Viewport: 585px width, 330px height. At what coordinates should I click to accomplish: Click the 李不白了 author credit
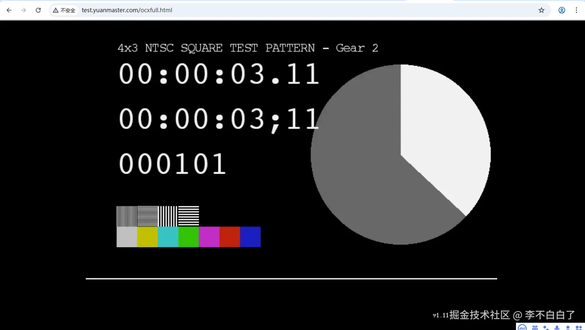click(549, 315)
